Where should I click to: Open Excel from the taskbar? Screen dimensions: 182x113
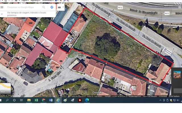point(36,100)
